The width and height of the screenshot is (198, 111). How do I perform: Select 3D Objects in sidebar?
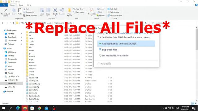click(x=10, y=52)
